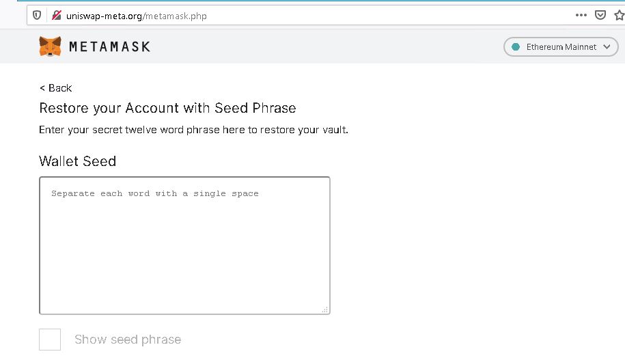The height and width of the screenshot is (358, 625).
Task: Go back using the '< Back' link
Action: coord(56,87)
